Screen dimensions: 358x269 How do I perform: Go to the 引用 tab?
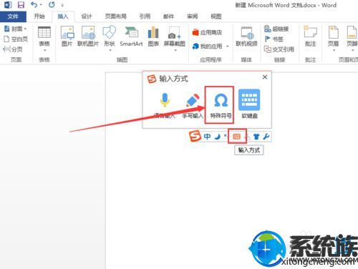tap(145, 16)
